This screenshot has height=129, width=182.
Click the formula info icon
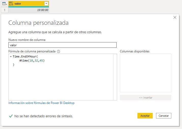point(59,51)
